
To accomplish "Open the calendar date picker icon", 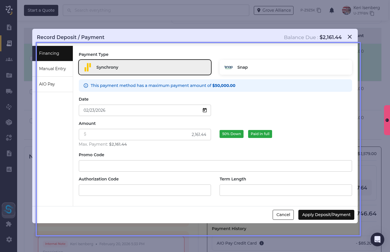I will click(x=204, y=110).
